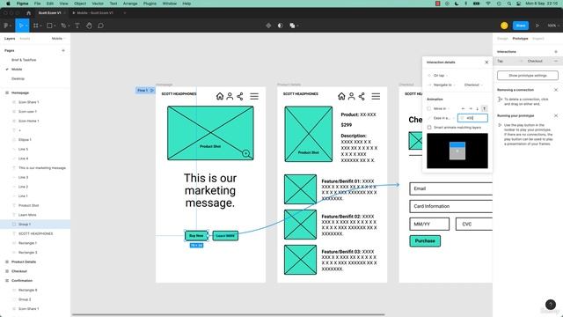
Task: Expand the Product Details frame layer
Action: click(7, 262)
